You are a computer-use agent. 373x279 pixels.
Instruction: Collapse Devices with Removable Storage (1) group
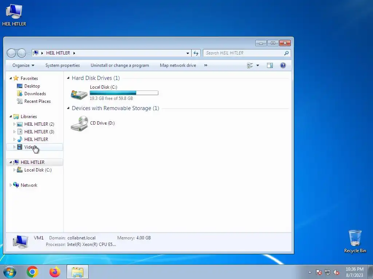[68, 108]
